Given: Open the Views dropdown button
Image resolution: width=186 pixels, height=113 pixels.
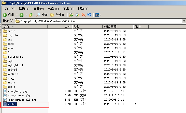Looking at the screenshot, I should coord(98,15).
